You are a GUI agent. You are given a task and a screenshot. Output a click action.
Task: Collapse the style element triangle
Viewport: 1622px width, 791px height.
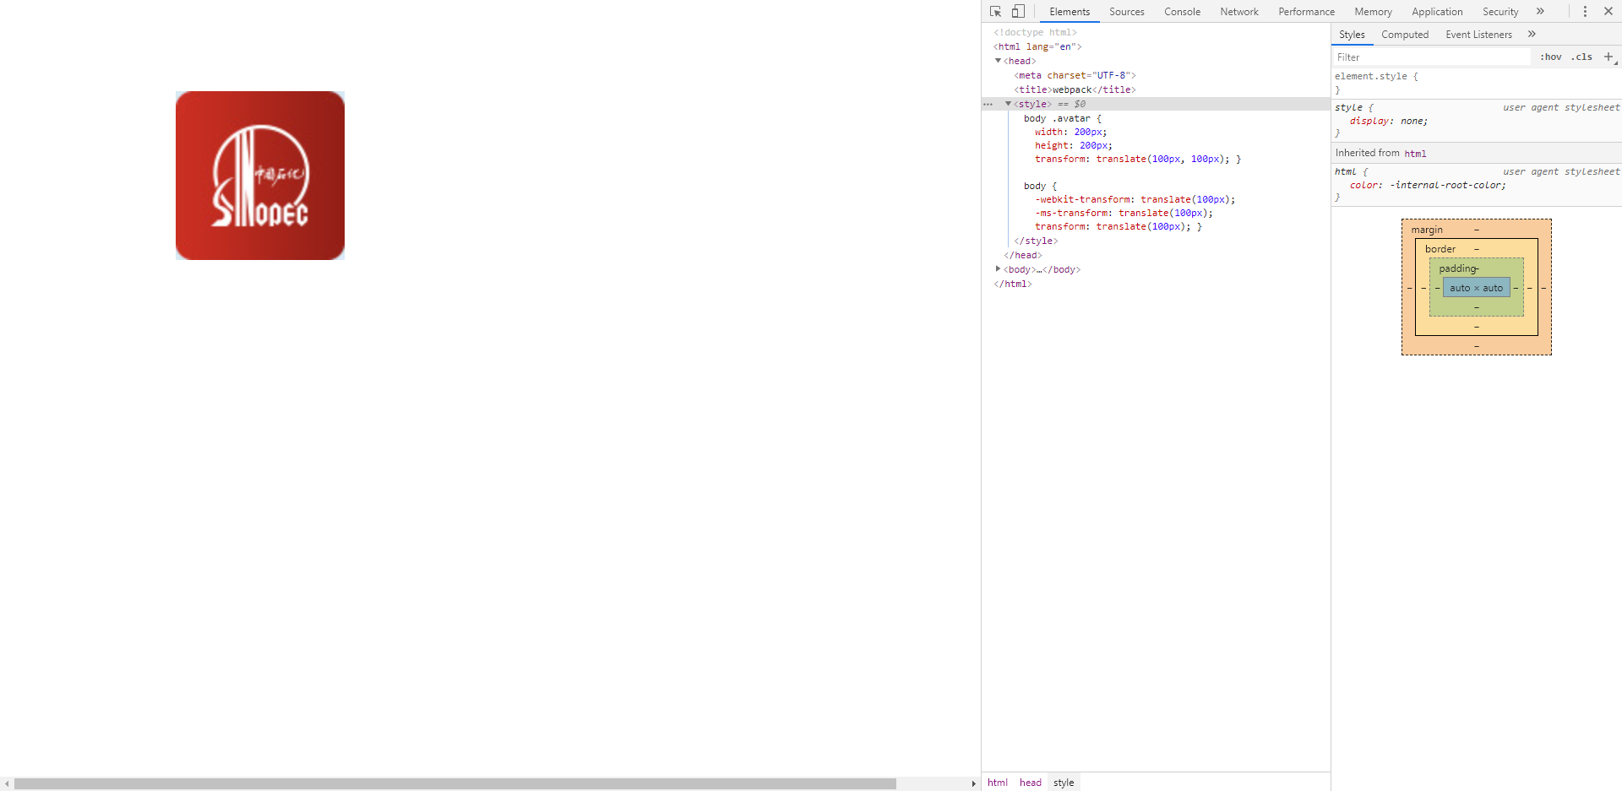tap(1008, 104)
